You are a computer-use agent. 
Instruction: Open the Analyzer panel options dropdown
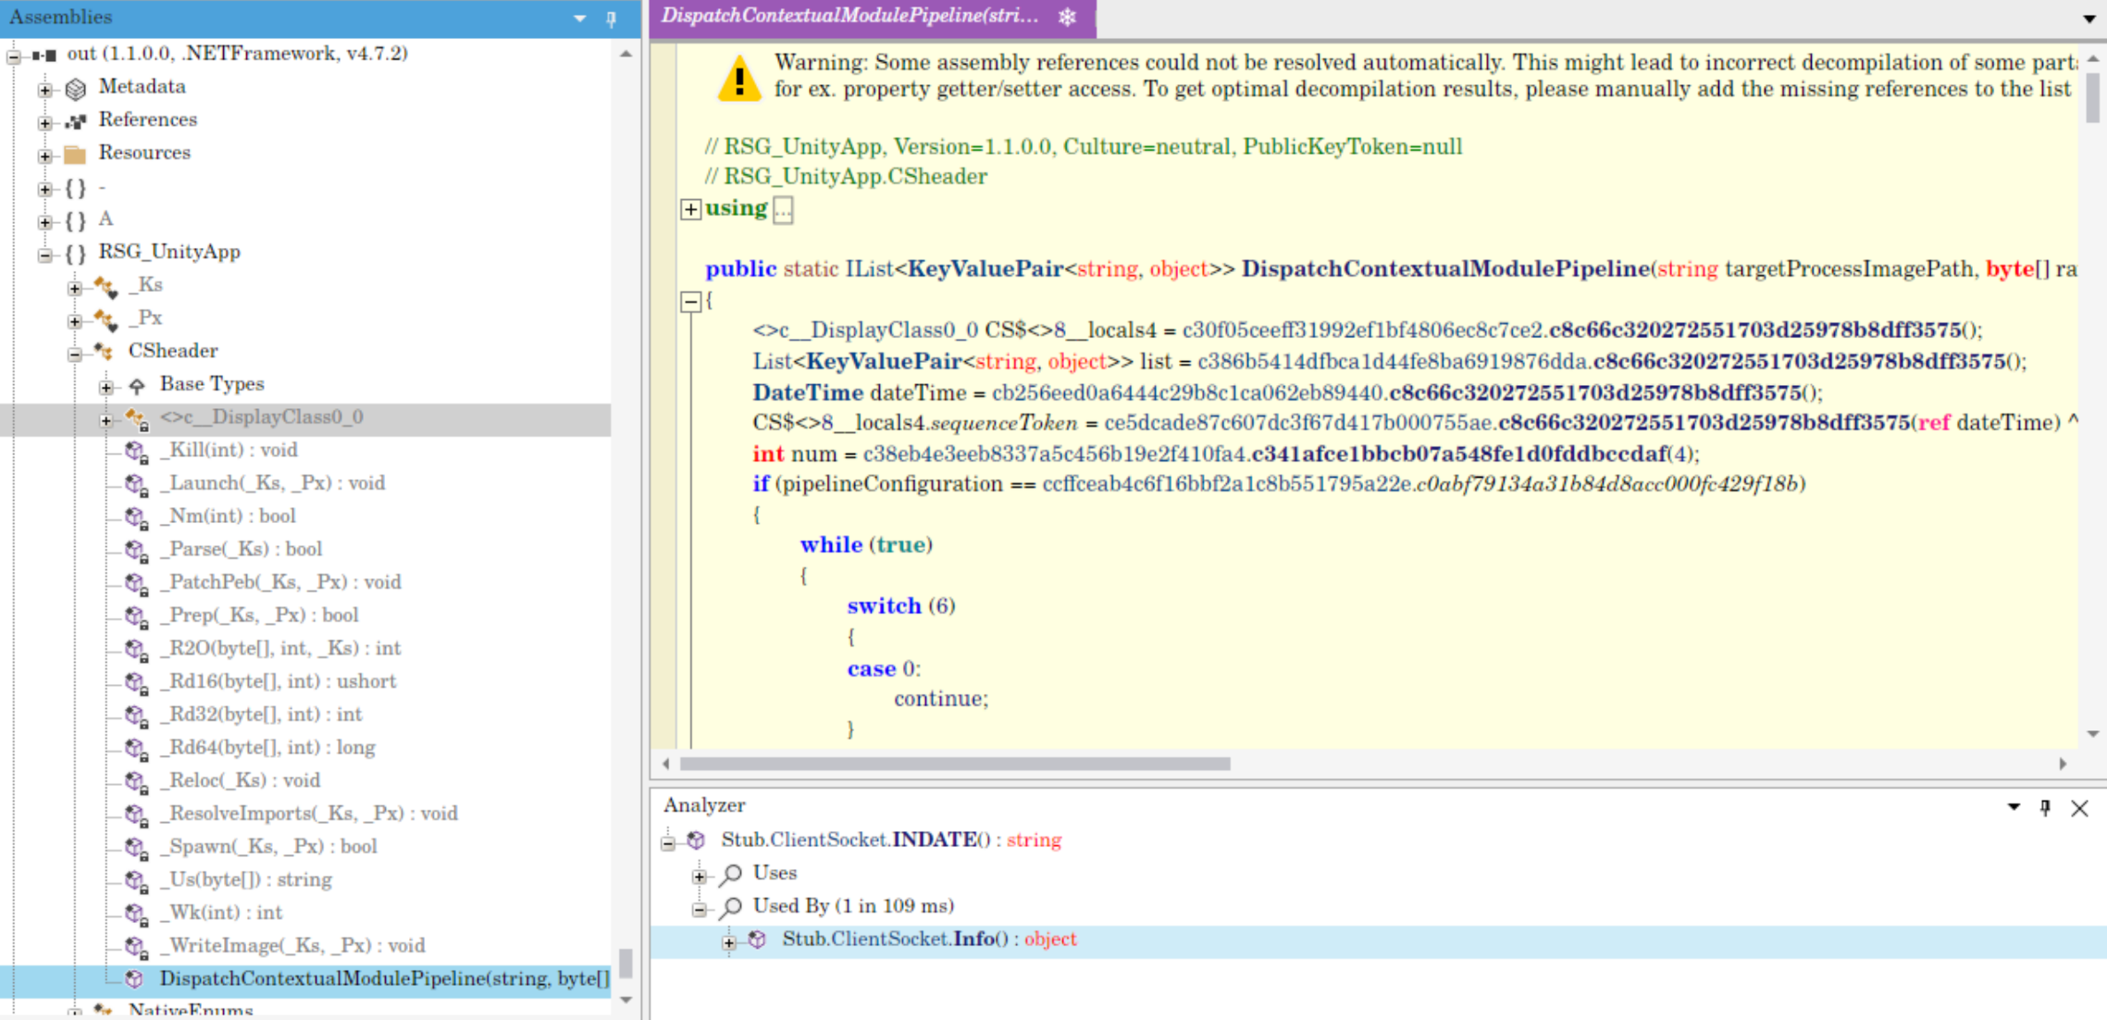(2014, 807)
